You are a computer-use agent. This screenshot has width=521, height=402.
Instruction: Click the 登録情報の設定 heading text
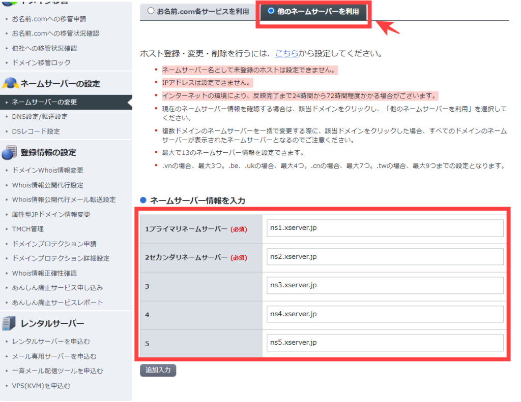click(x=48, y=153)
